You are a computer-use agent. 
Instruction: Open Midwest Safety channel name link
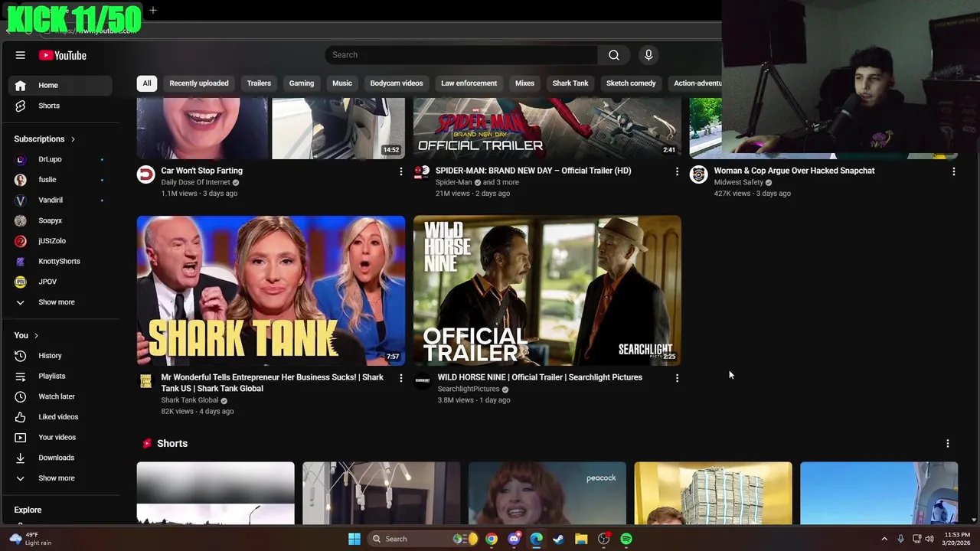pos(739,182)
